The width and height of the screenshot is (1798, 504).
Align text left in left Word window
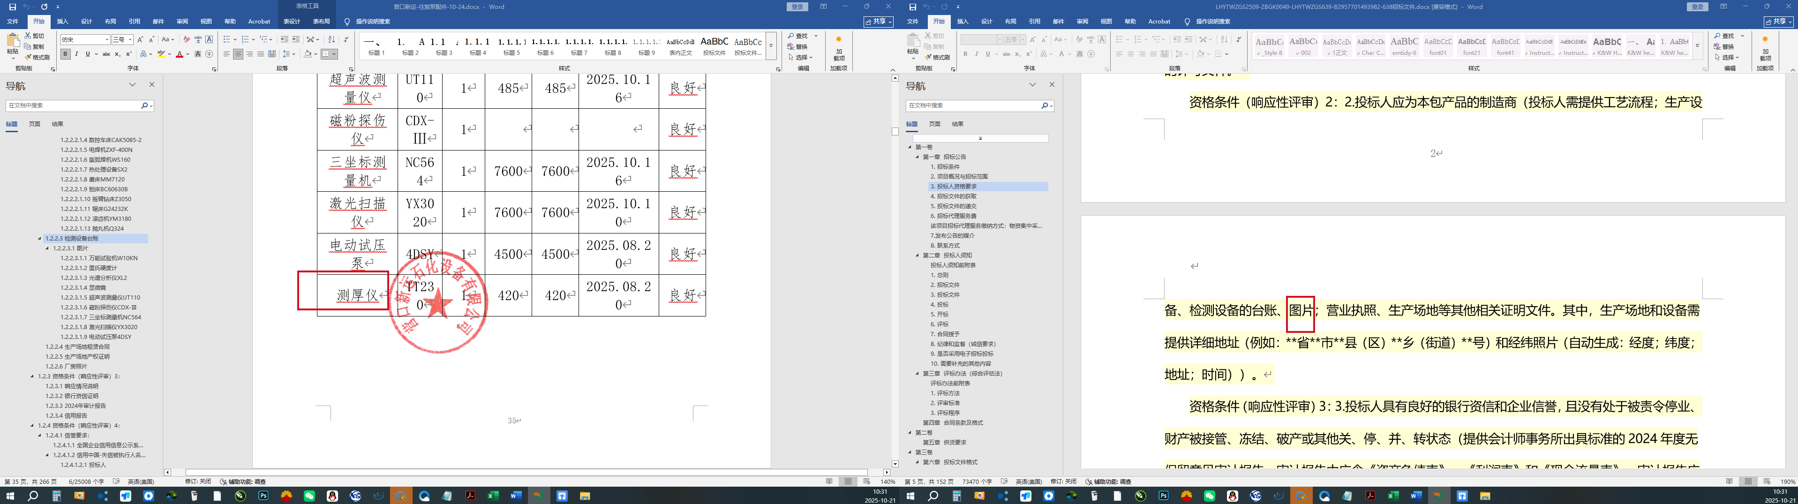click(227, 54)
